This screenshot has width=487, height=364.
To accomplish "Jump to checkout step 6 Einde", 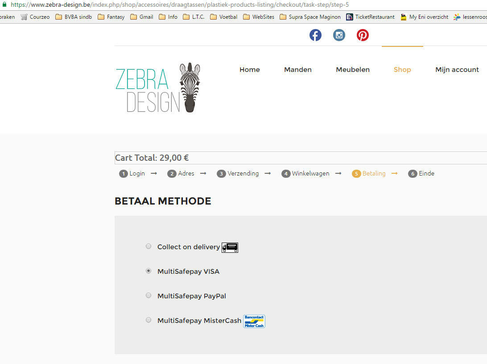I will click(421, 174).
